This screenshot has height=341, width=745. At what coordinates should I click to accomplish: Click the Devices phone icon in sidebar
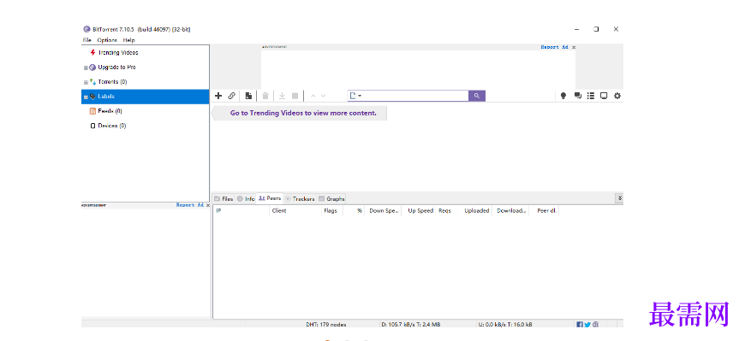click(x=93, y=126)
